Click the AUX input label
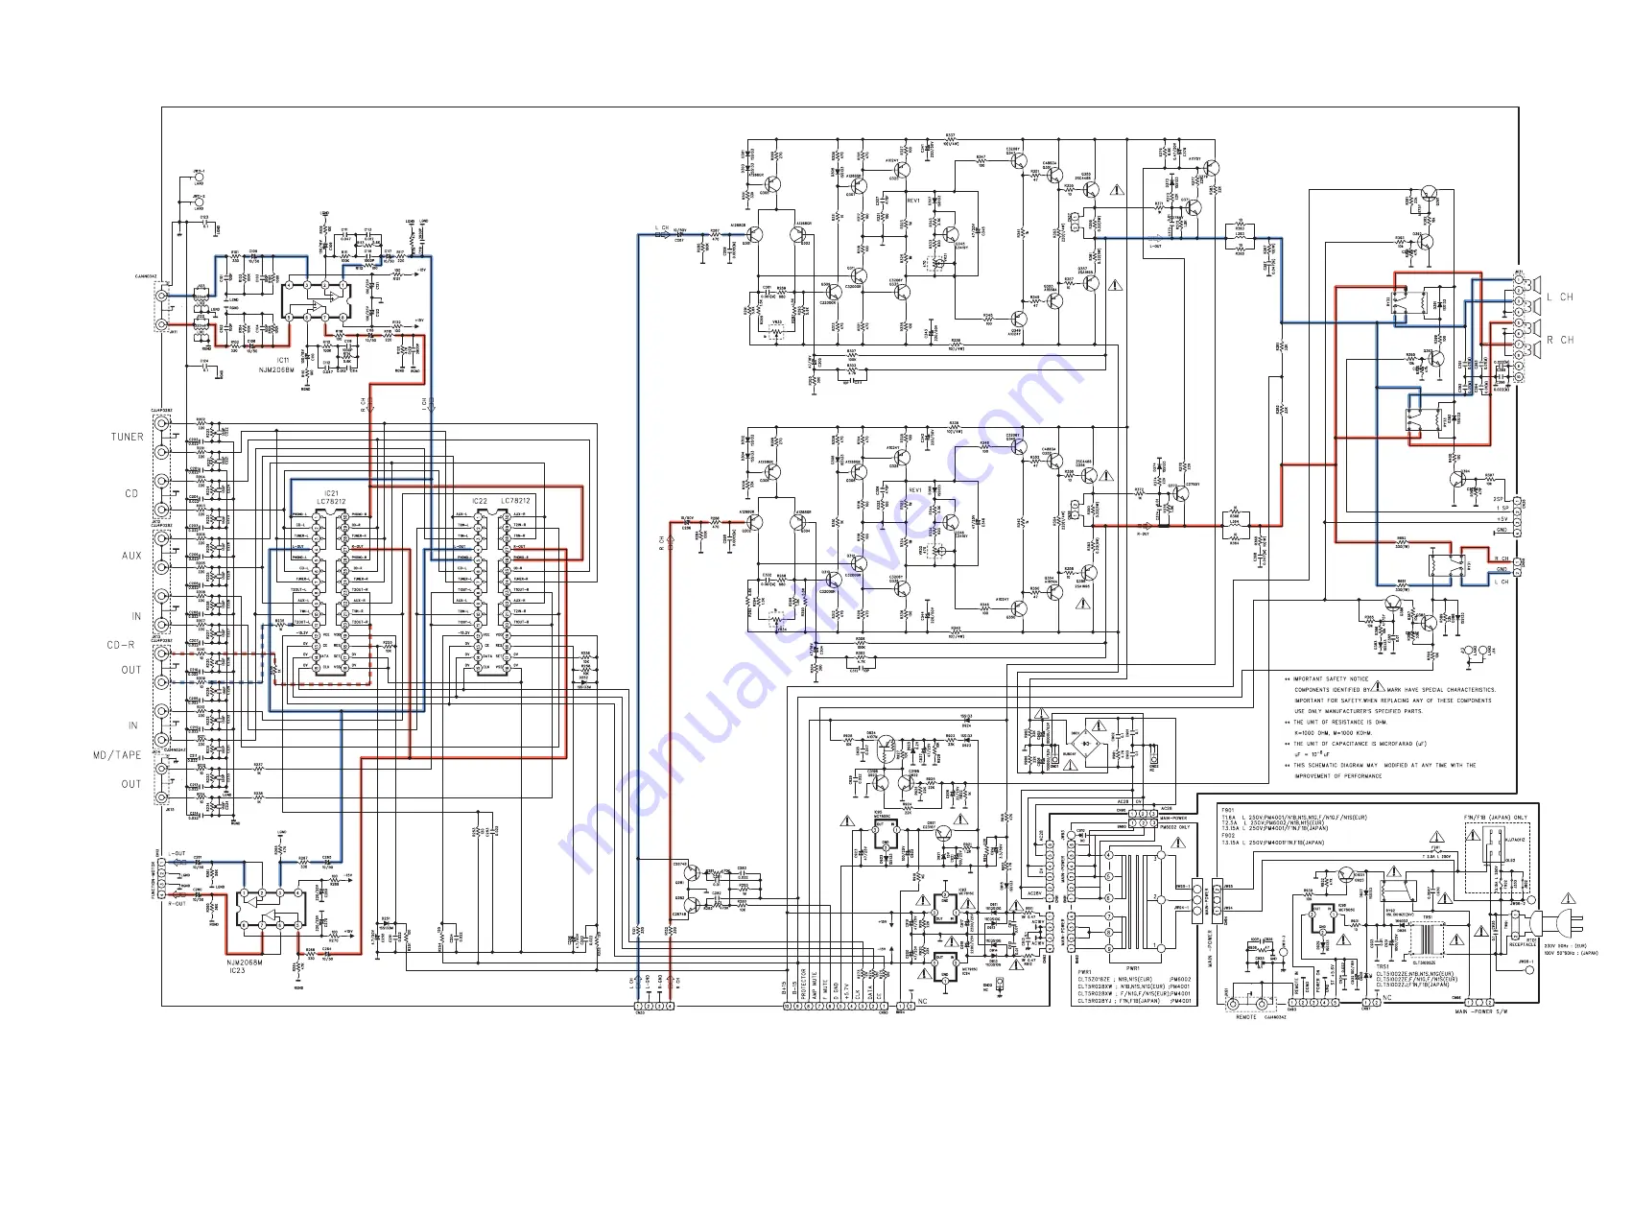This screenshot has width=1632, height=1212. 131,556
